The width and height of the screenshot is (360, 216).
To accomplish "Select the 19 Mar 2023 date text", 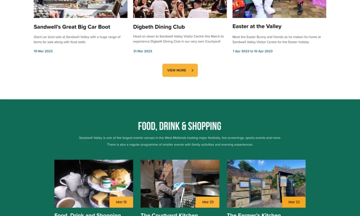I will (43, 51).
